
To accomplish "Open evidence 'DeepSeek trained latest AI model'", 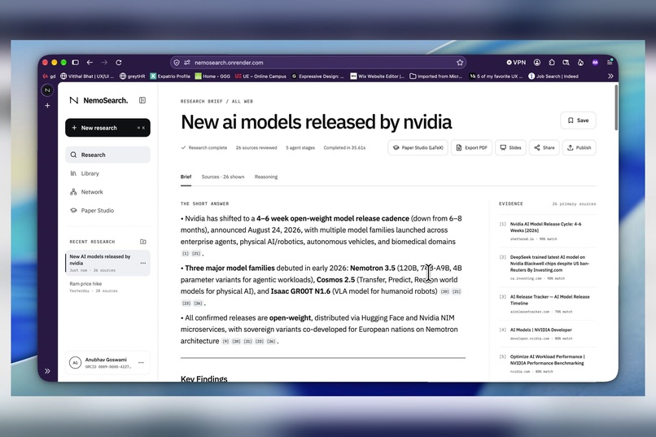I will click(547, 268).
